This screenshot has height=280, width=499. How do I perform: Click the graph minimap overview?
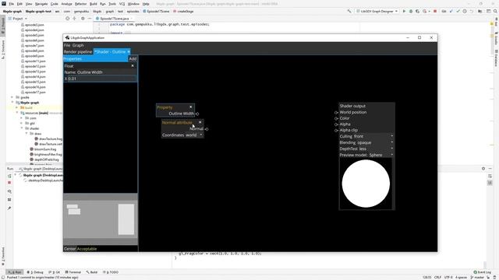click(101, 219)
